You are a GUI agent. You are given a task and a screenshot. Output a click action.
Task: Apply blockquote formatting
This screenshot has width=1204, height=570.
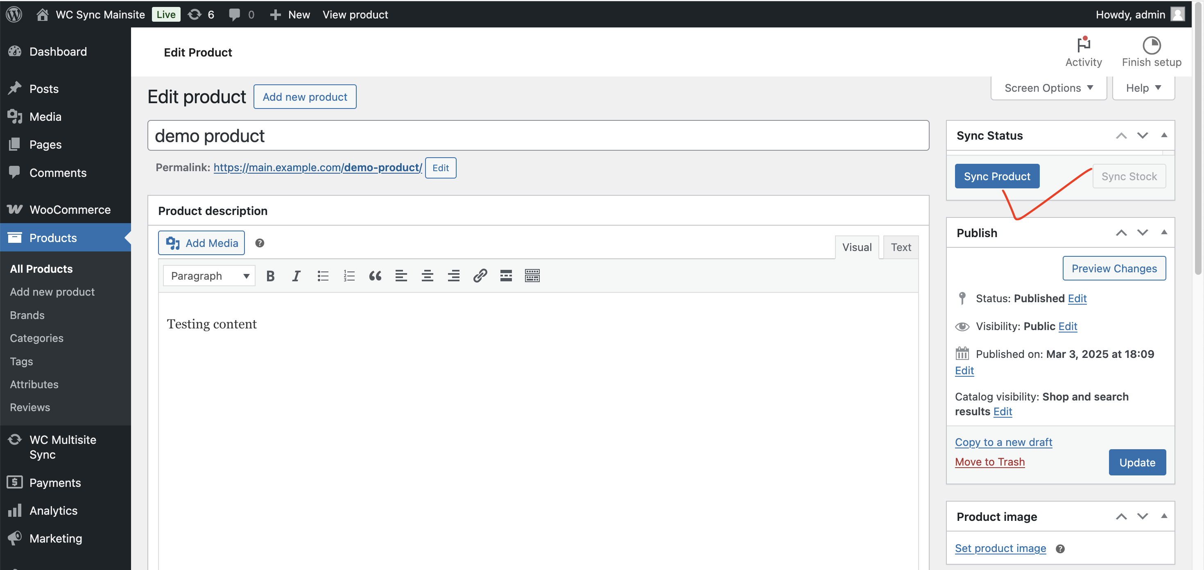click(375, 276)
